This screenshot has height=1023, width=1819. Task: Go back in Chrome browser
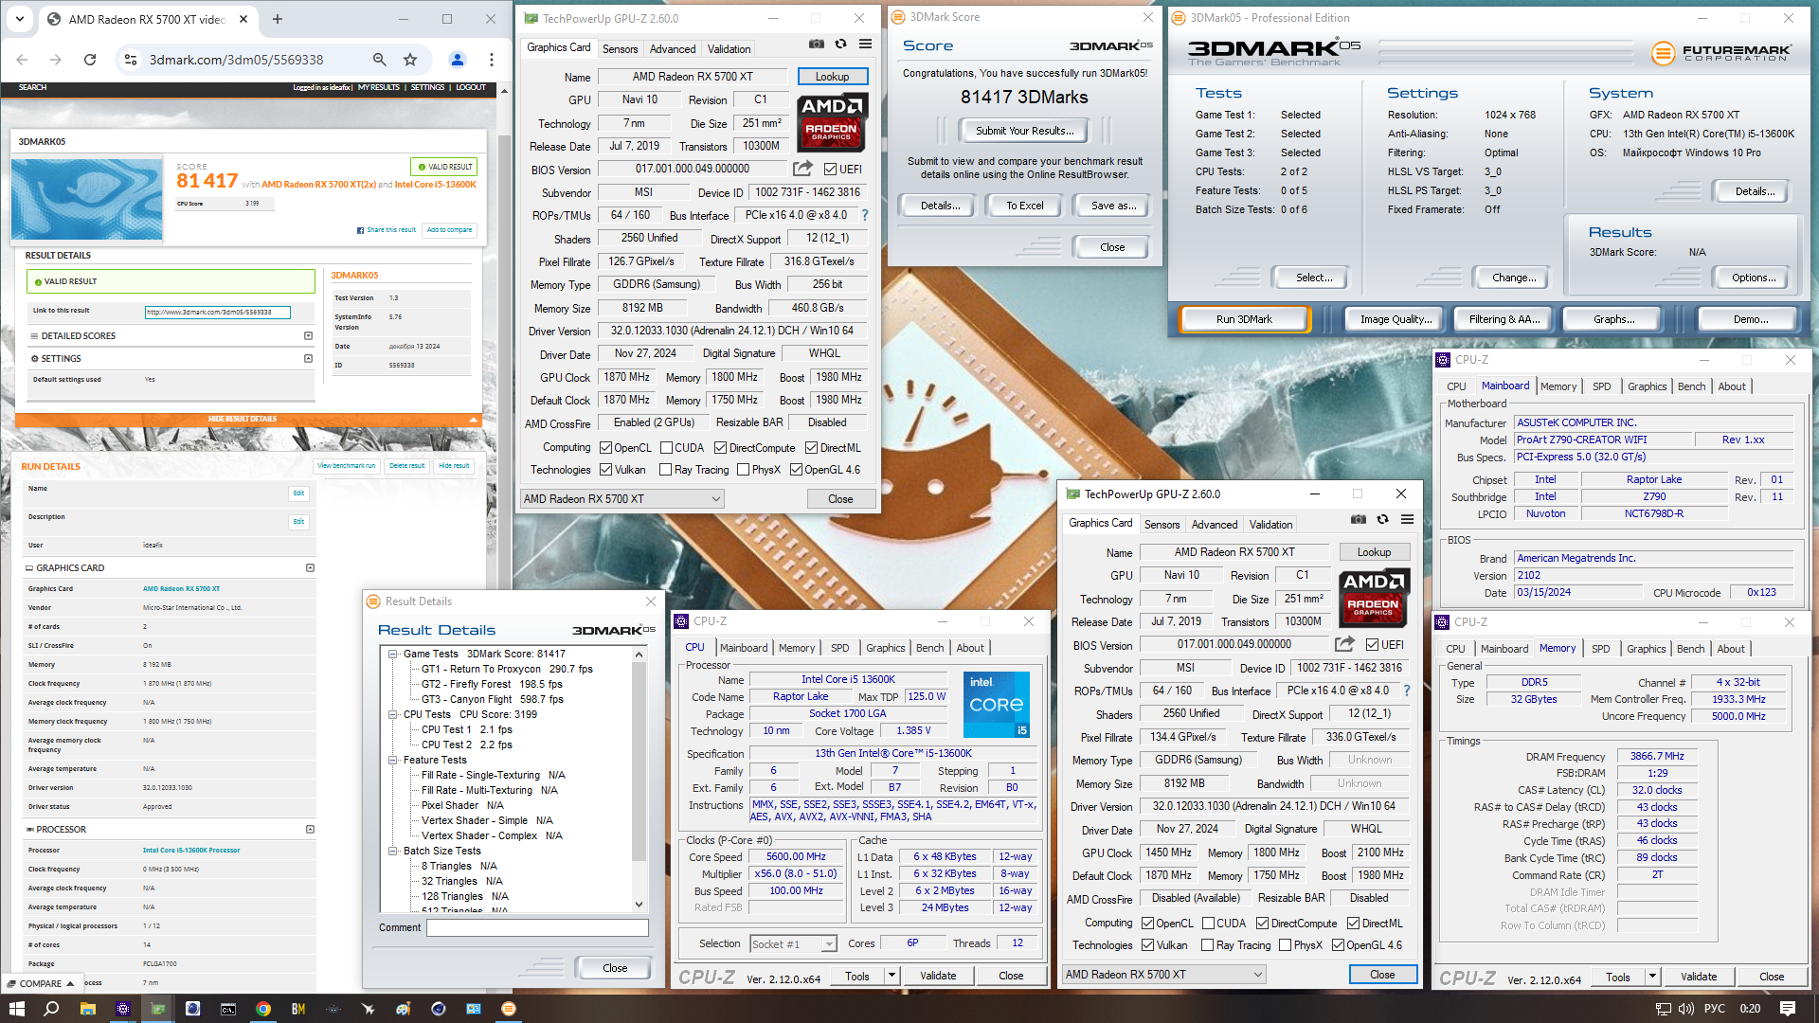click(22, 60)
